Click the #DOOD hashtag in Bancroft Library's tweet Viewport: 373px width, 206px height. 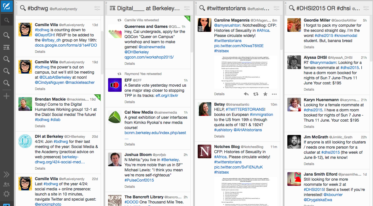pos(131,202)
